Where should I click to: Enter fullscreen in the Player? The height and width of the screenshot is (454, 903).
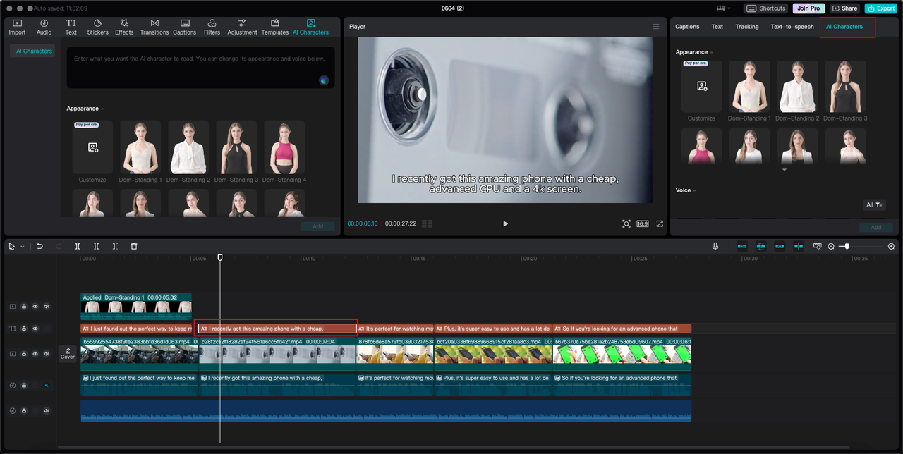tap(660, 223)
